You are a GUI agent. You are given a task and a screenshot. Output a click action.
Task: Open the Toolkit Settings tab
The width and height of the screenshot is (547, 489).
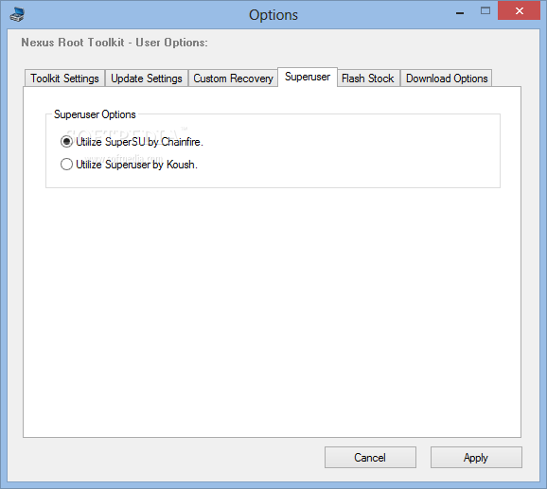[64, 79]
